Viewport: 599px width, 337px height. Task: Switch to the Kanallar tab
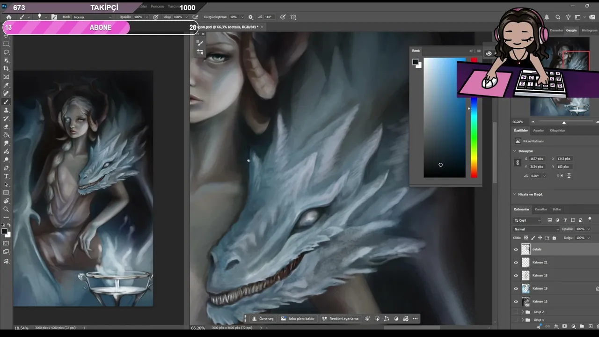(x=541, y=209)
